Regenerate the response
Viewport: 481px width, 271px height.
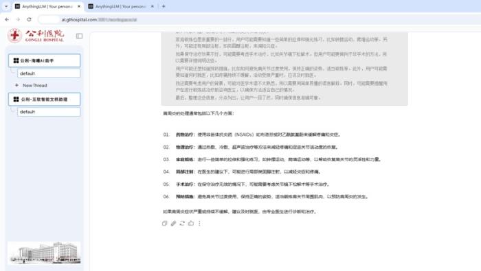(182, 223)
